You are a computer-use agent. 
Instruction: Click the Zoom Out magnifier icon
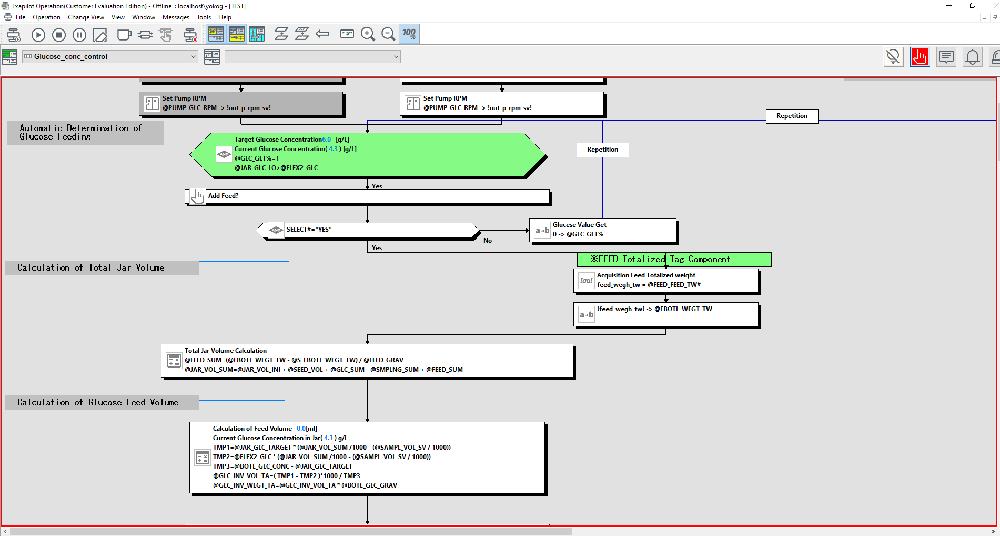click(x=388, y=34)
